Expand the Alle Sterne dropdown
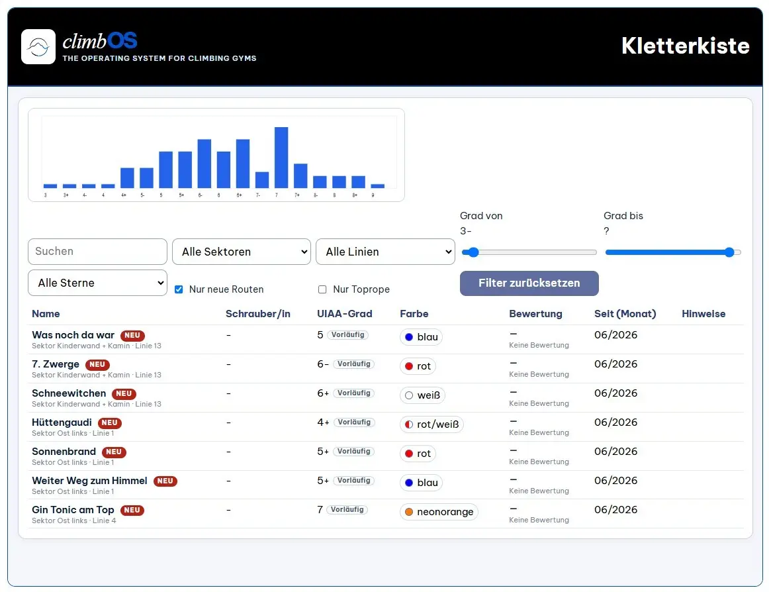The width and height of the screenshot is (769, 592). 97,283
